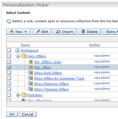Click the speech bubble help icon

[x=9, y=21]
